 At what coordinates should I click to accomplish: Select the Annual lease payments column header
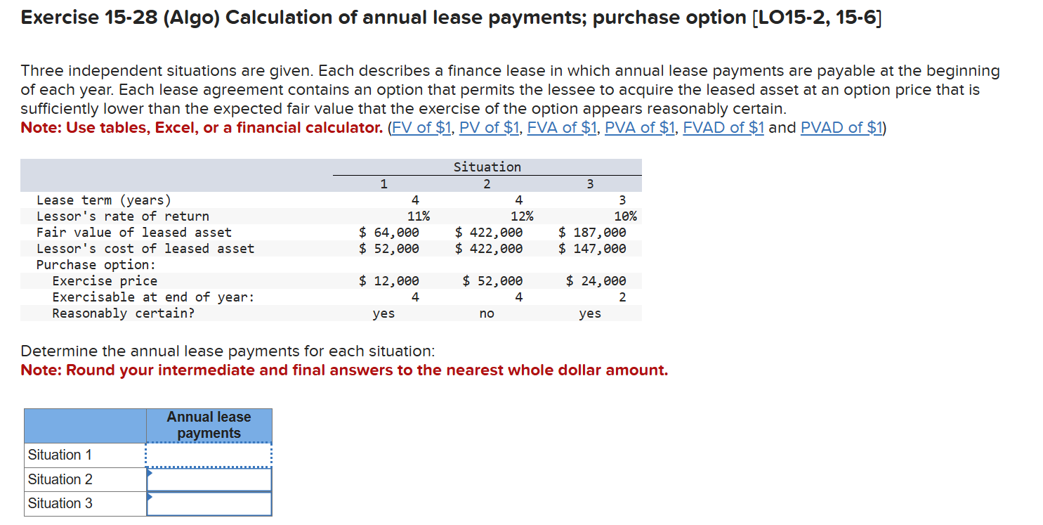click(x=208, y=425)
